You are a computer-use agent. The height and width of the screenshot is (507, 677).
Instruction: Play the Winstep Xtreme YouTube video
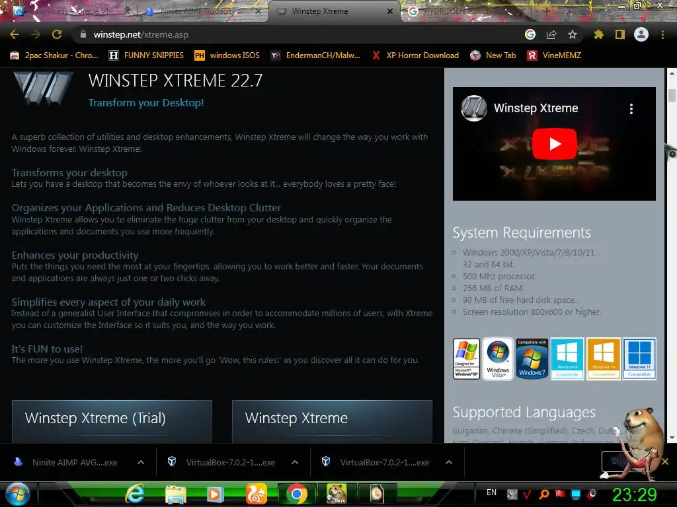(555, 144)
